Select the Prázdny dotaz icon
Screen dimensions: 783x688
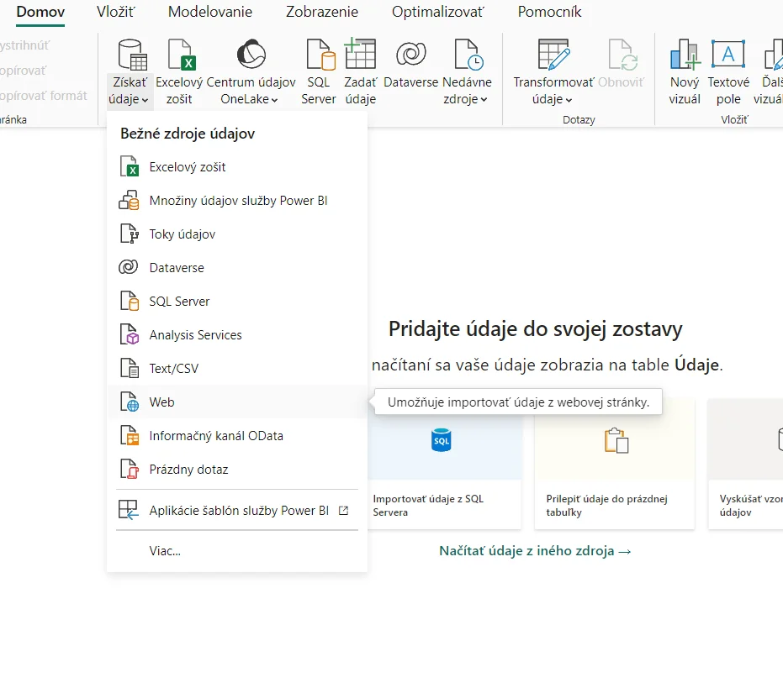130,469
